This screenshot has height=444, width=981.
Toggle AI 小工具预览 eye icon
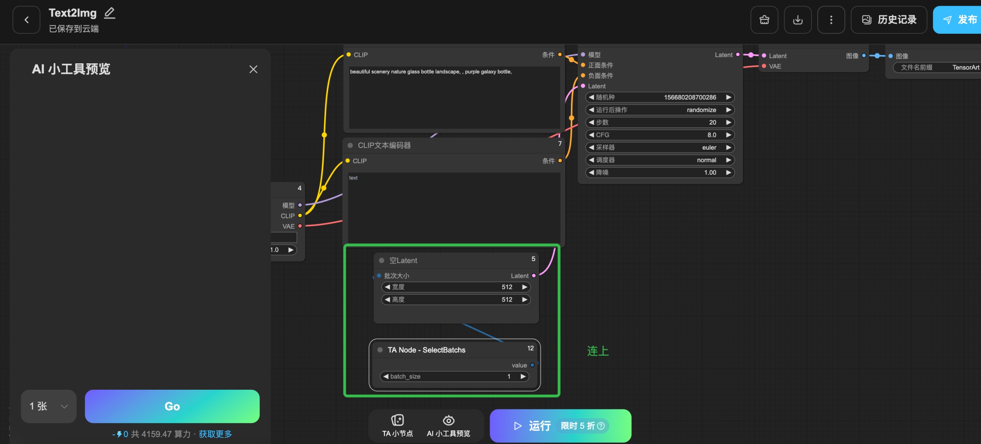coord(448,421)
